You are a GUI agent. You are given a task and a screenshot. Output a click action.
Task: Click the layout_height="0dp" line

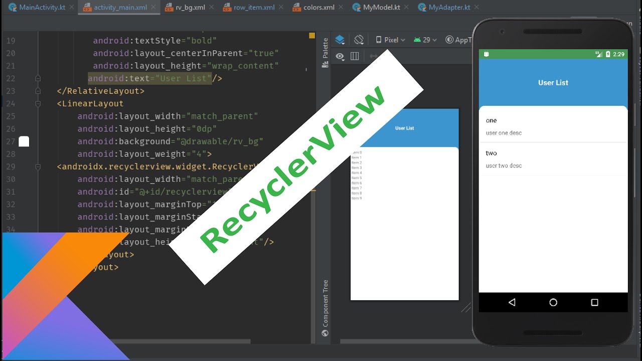(x=147, y=129)
